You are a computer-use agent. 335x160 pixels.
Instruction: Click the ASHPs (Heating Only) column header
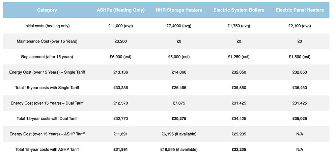point(120,10)
